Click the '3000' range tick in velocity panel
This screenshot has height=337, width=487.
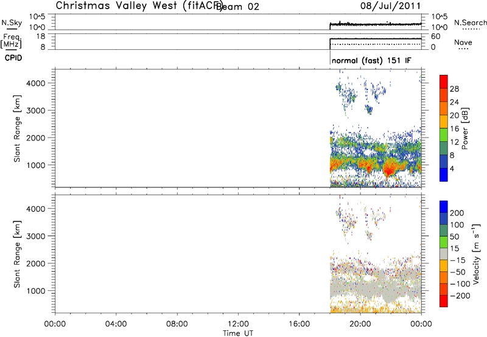36,236
